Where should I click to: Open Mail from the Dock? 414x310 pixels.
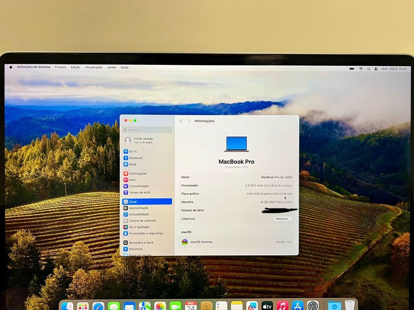pyautogui.click(x=129, y=306)
